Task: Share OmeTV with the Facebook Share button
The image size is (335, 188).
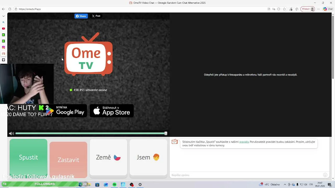Action: [81, 16]
